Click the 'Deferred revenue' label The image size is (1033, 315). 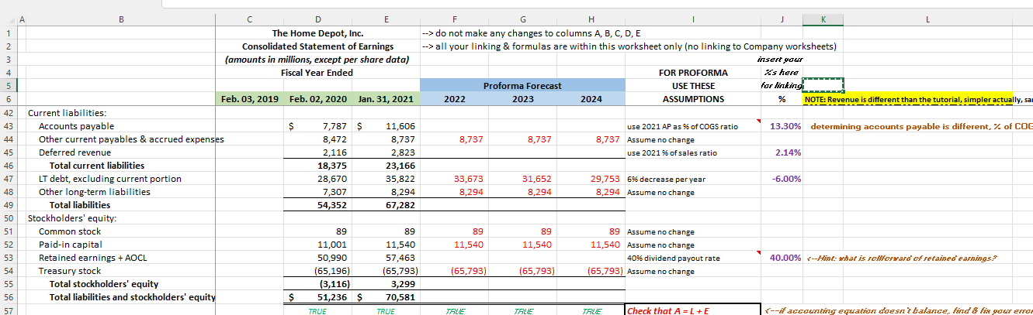click(74, 152)
